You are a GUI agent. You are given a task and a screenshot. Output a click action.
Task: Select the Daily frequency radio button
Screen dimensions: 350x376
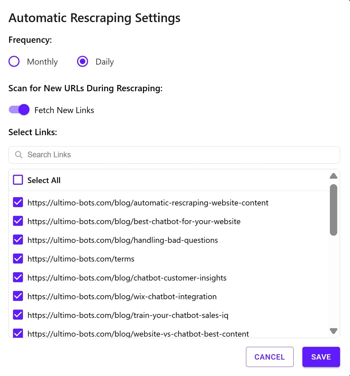tap(82, 61)
